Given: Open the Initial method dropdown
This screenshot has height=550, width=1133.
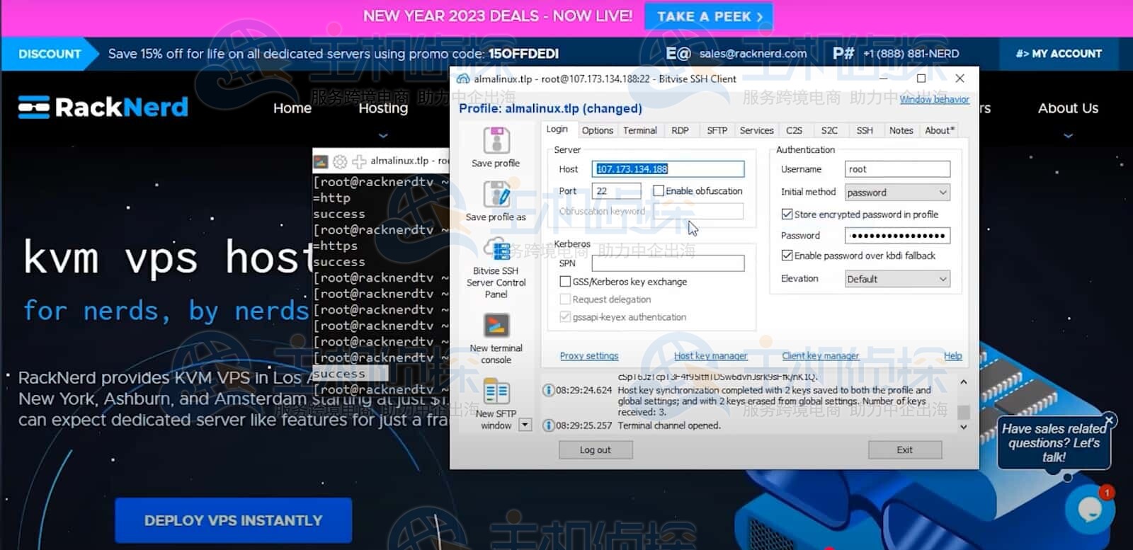Looking at the screenshot, I should [x=897, y=192].
